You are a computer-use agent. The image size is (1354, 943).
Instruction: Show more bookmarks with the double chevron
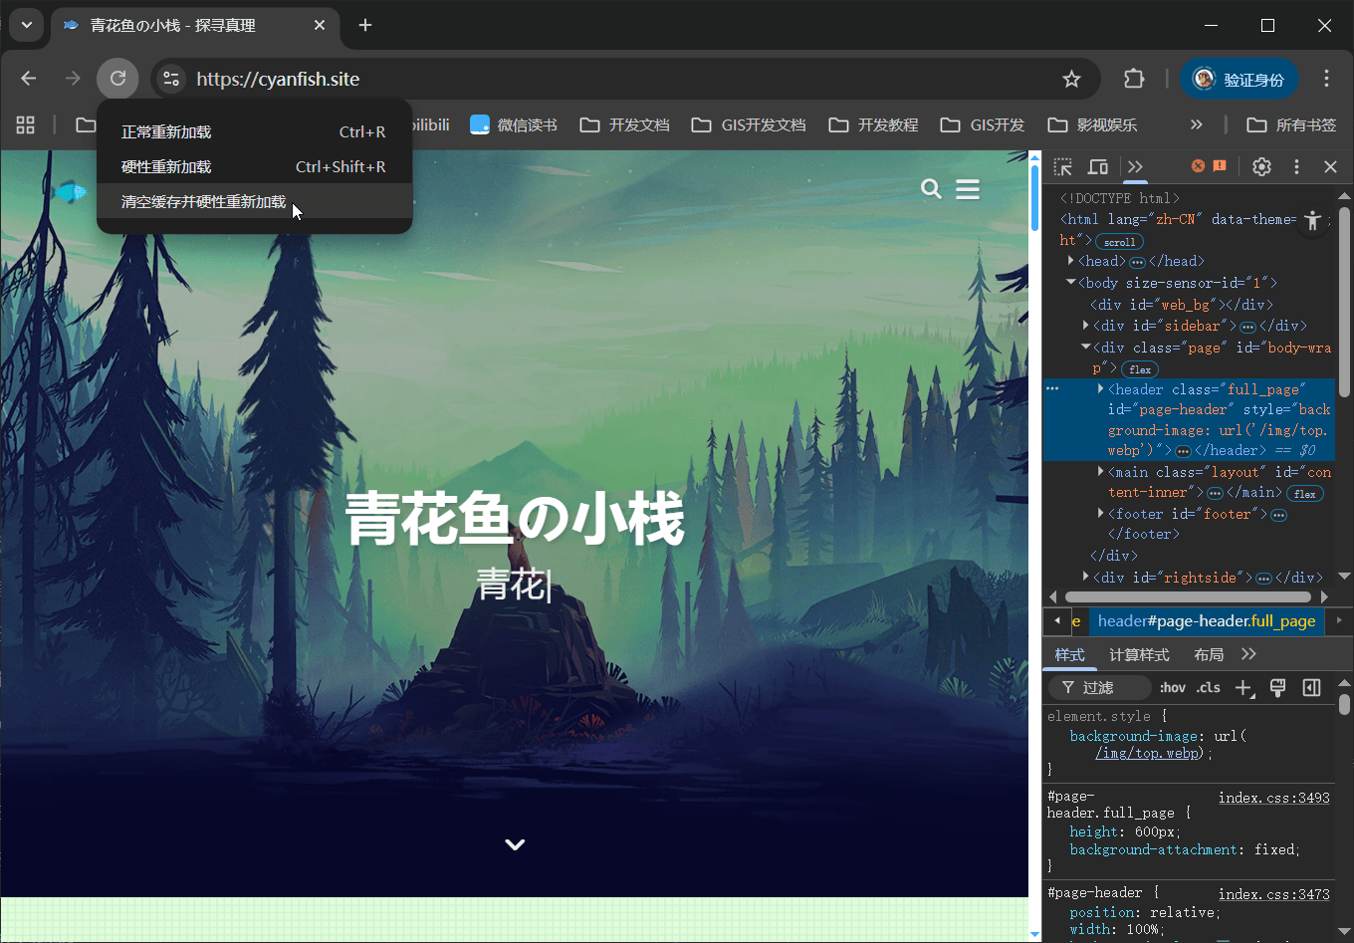click(1197, 124)
